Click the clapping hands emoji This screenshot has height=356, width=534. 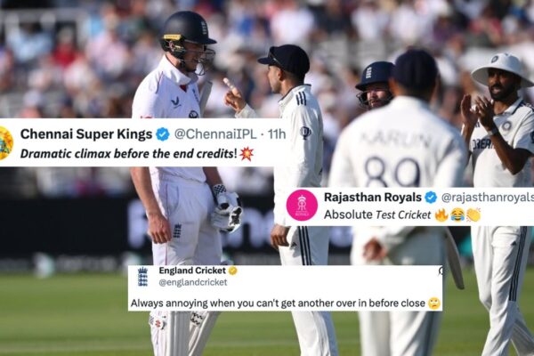coord(473,215)
